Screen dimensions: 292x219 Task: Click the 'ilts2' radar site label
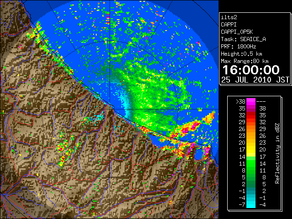click(229, 17)
